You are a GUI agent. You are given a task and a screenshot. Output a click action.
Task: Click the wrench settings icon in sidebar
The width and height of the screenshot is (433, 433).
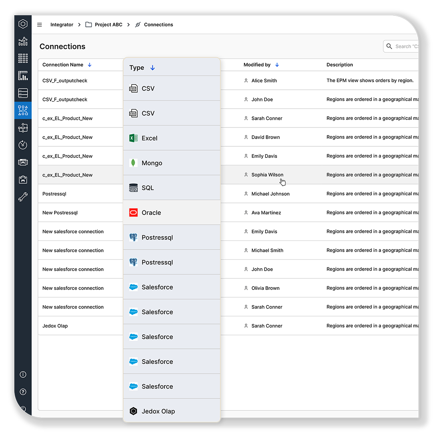(23, 196)
